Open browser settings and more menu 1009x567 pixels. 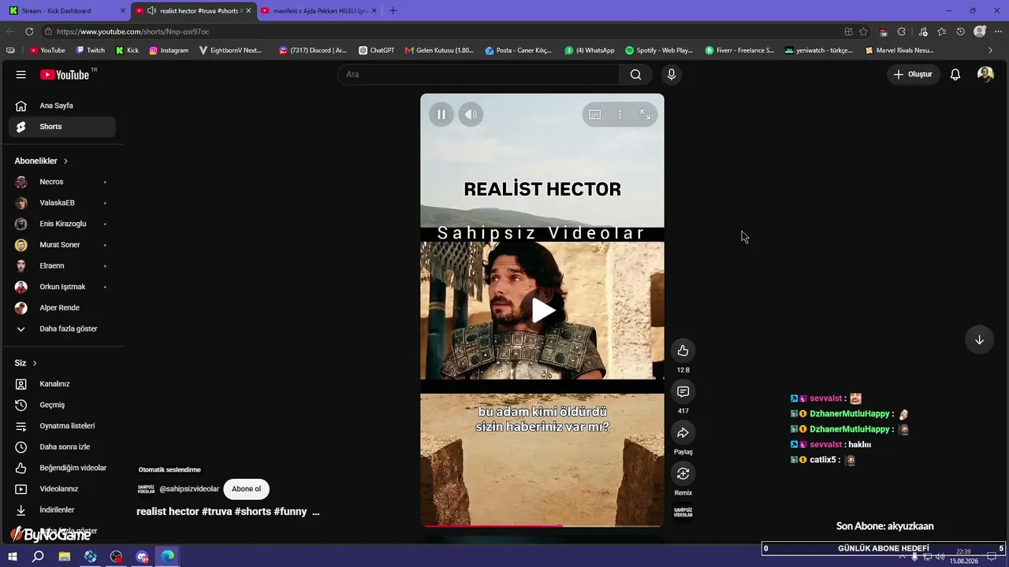tap(998, 31)
